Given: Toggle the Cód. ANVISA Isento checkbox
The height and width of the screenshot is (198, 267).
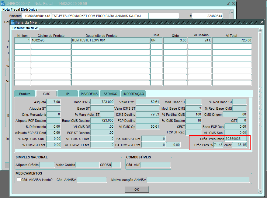Looking at the screenshot, I should [19, 180].
